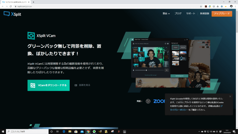This screenshot has height=134, width=238.
Task: Click the webcam preview of smiling man
Action: (x=151, y=57)
